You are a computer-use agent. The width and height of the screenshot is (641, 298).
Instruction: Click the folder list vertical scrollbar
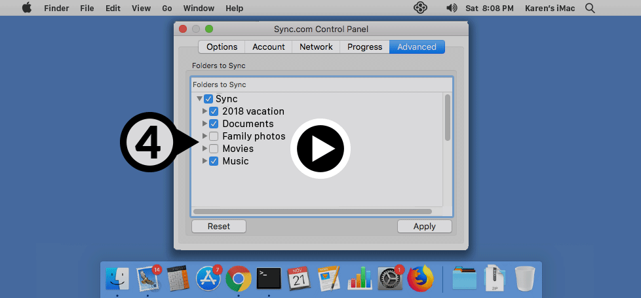click(x=448, y=117)
